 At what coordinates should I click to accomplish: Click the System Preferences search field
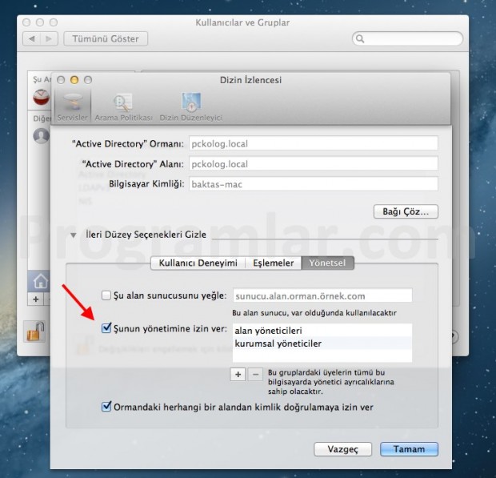point(407,38)
